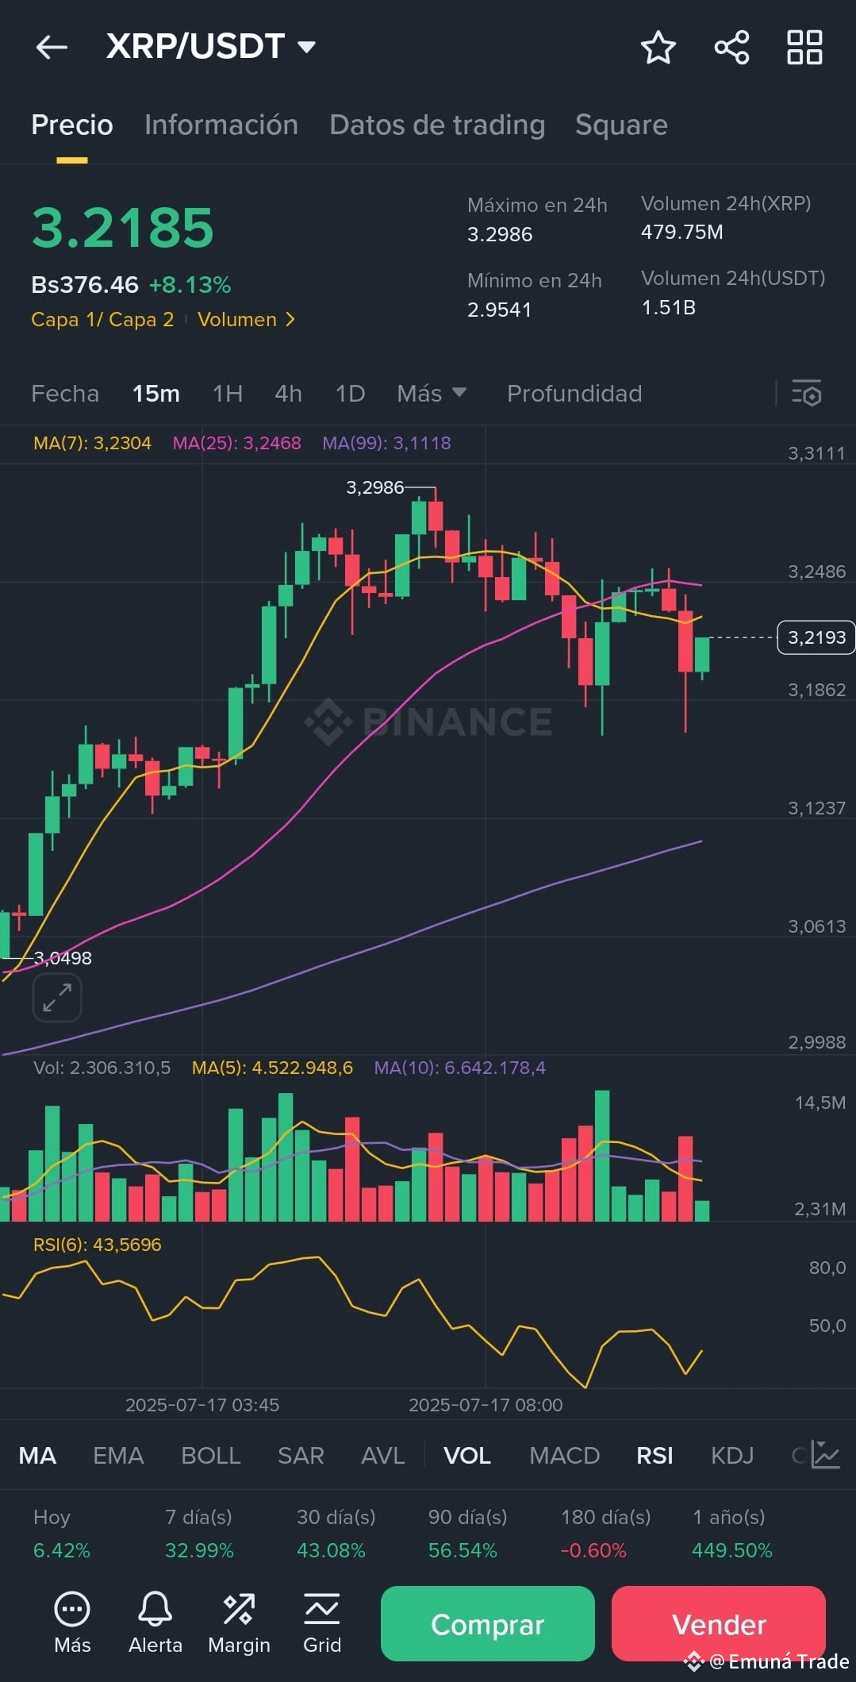
Task: Toggle the MACD indicator
Action: pos(564,1455)
